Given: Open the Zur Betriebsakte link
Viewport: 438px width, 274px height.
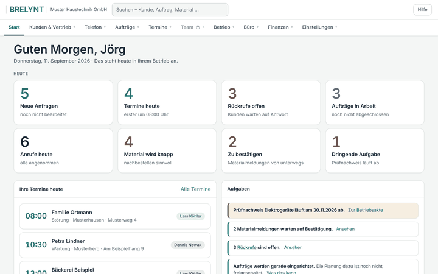Looking at the screenshot, I should click(366, 210).
